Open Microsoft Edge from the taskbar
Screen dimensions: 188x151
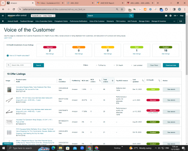tap(53, 148)
